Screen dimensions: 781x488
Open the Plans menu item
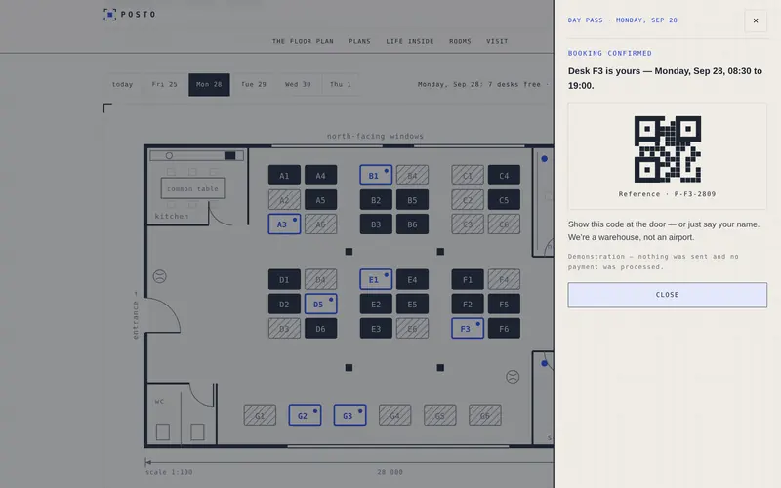coord(359,41)
